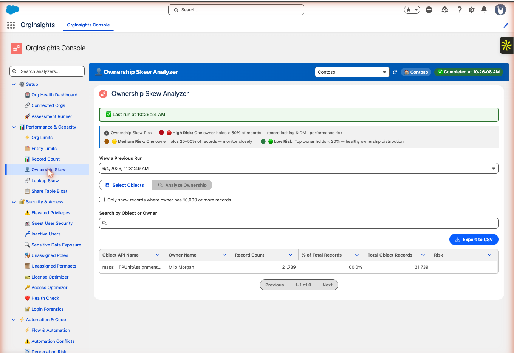Open License Optimizer analyzer
This screenshot has height=353, width=514.
click(50, 277)
